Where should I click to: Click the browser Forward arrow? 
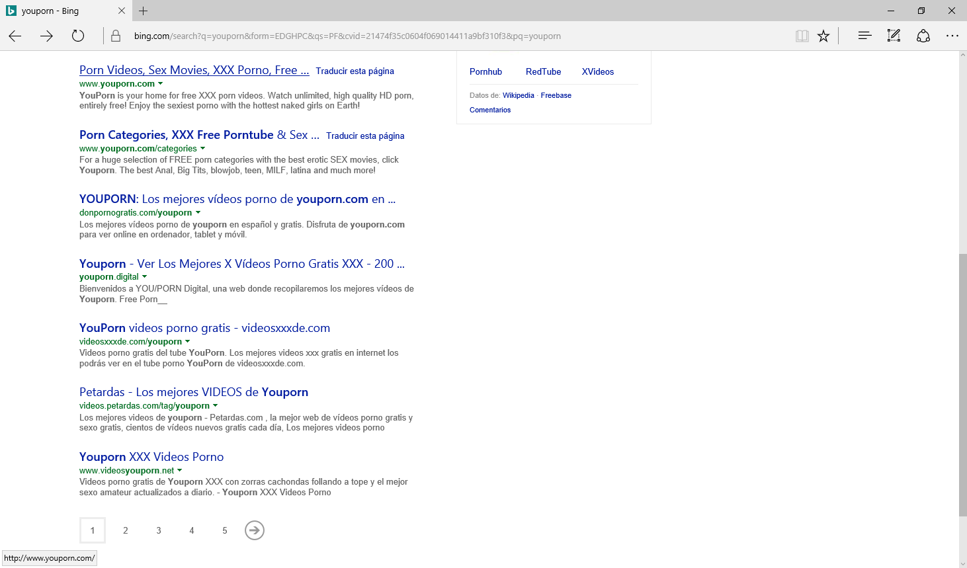pos(46,36)
